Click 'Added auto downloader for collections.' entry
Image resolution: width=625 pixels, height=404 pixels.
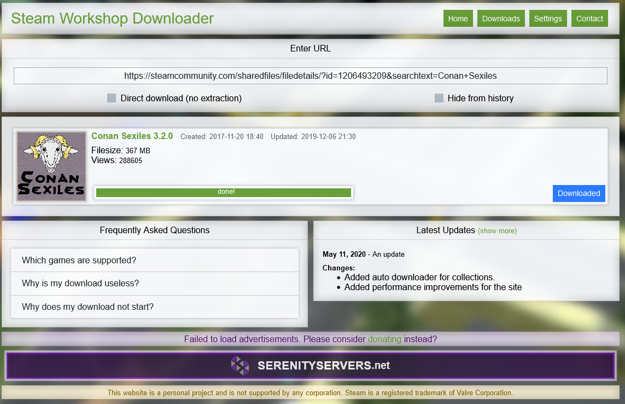click(x=419, y=277)
